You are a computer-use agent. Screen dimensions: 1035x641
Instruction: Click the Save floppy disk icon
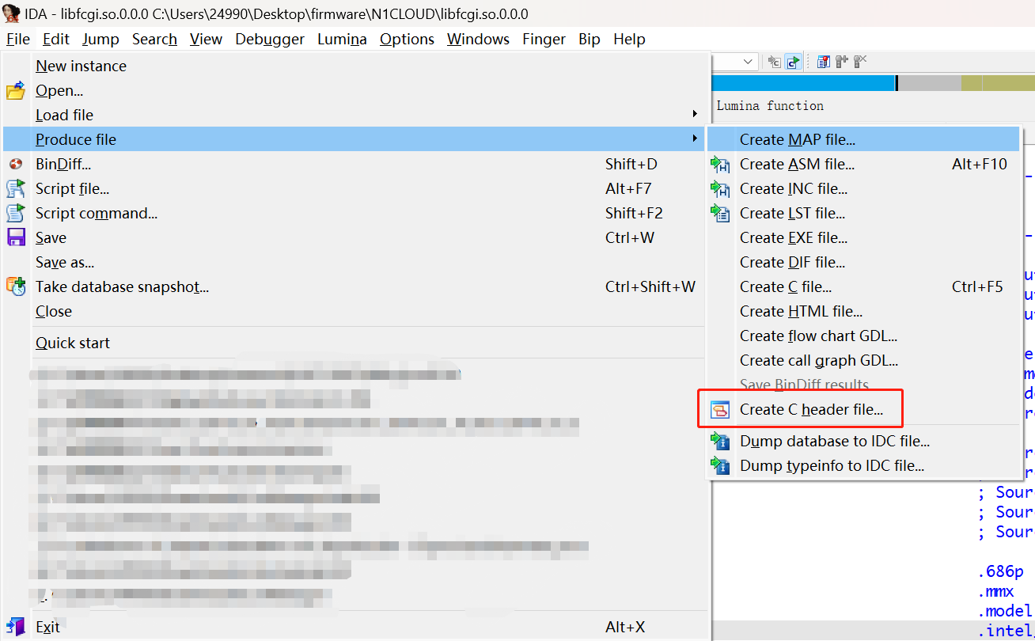(x=16, y=238)
